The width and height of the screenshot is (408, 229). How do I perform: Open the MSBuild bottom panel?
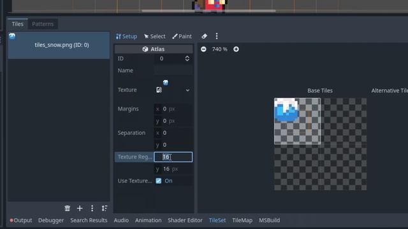(269, 220)
